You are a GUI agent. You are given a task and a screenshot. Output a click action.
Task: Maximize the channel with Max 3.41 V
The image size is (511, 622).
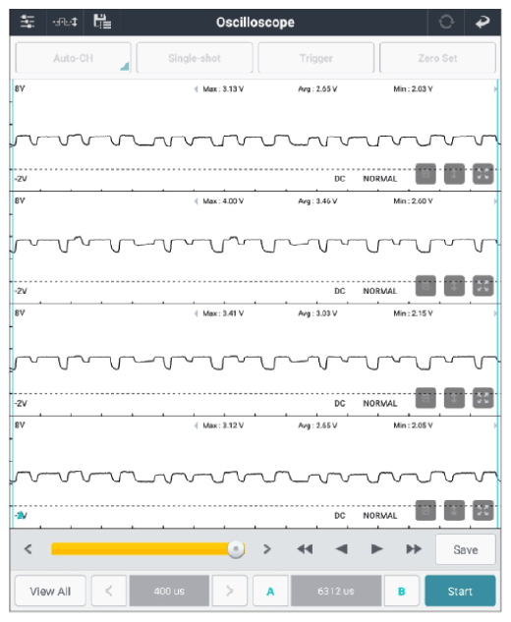tap(483, 398)
